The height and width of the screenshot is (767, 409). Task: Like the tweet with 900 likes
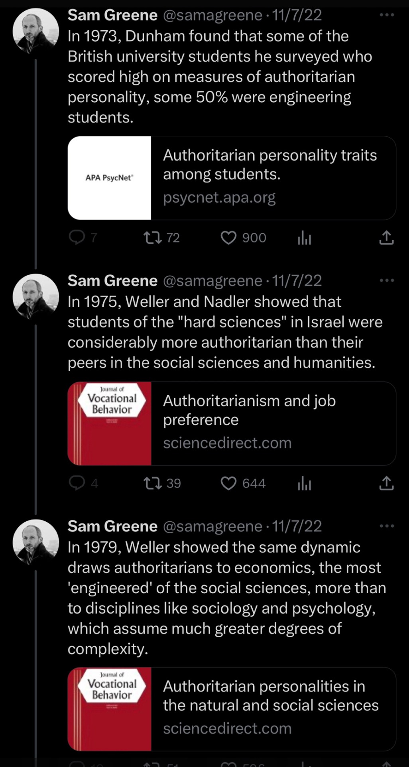(229, 238)
